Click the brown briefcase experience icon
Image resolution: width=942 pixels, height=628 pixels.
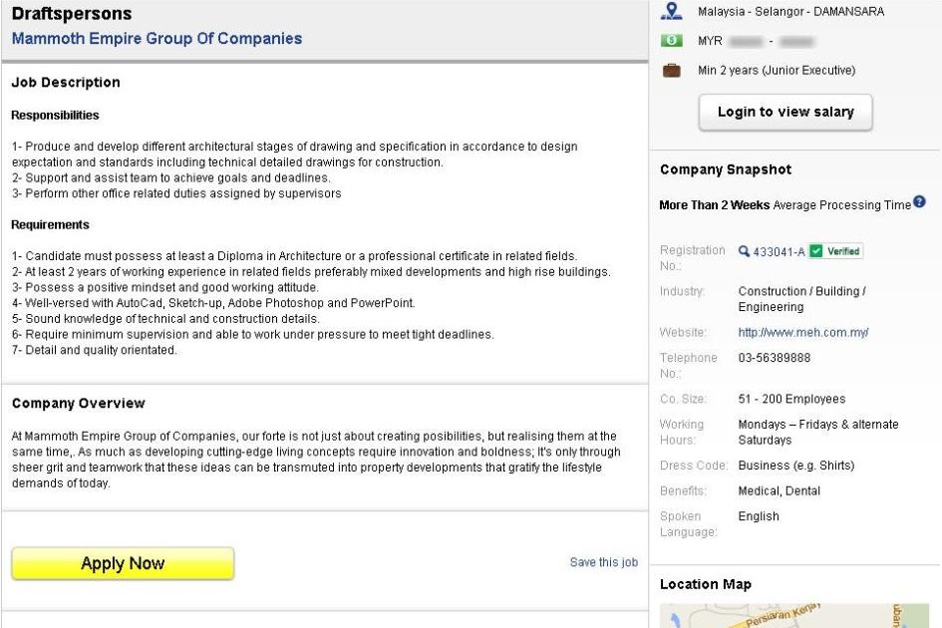[672, 71]
